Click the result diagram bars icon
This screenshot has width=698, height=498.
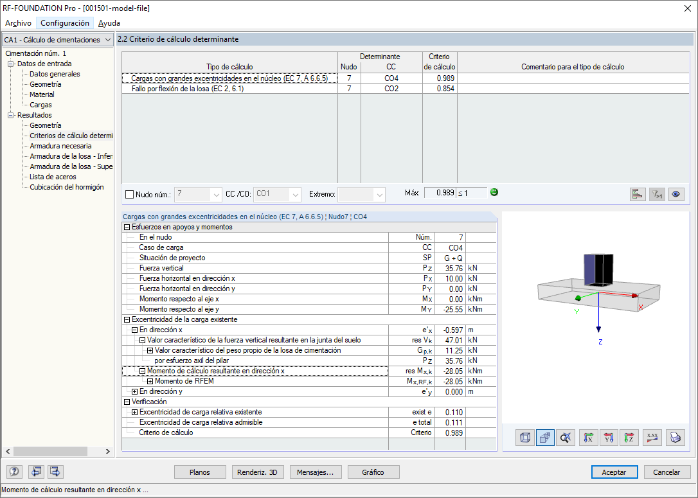[x=638, y=195]
